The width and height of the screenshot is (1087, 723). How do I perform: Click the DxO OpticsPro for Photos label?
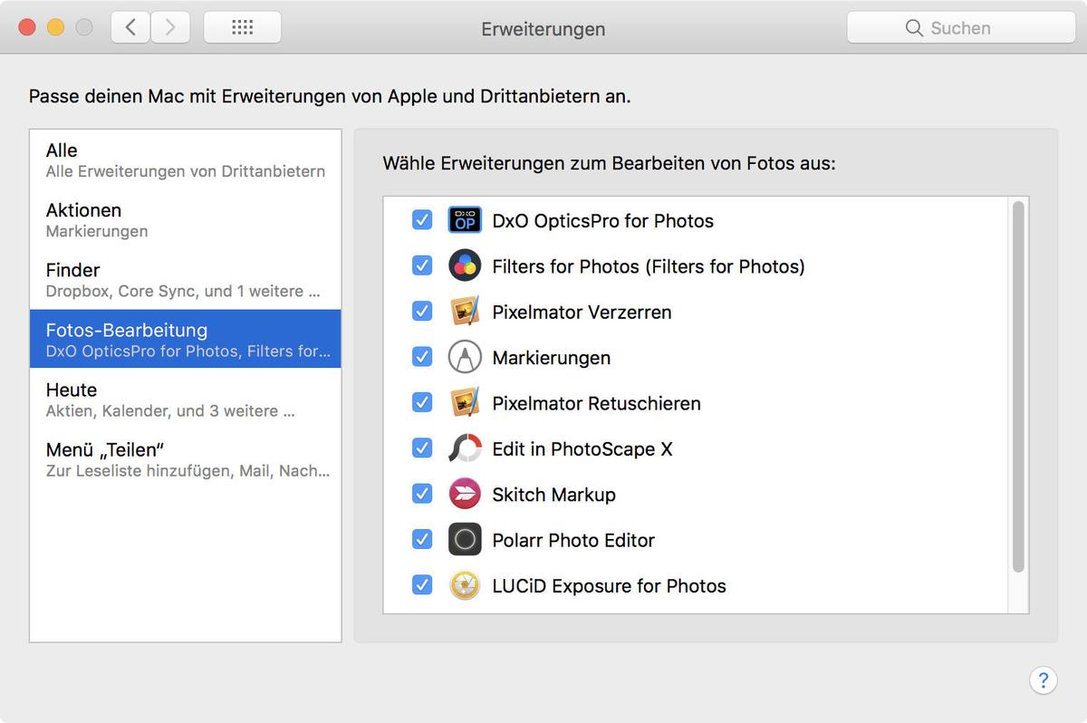pyautogui.click(x=602, y=221)
